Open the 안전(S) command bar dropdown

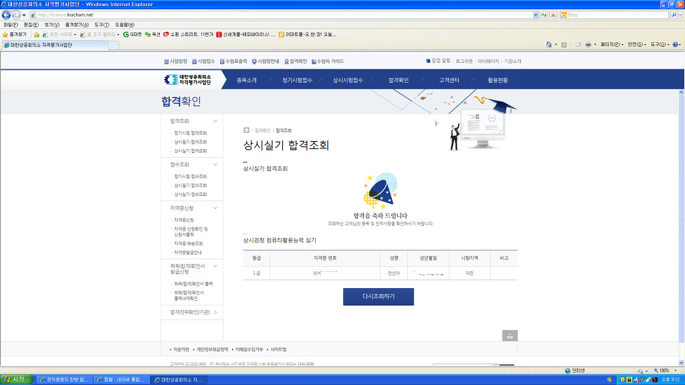tap(637, 45)
